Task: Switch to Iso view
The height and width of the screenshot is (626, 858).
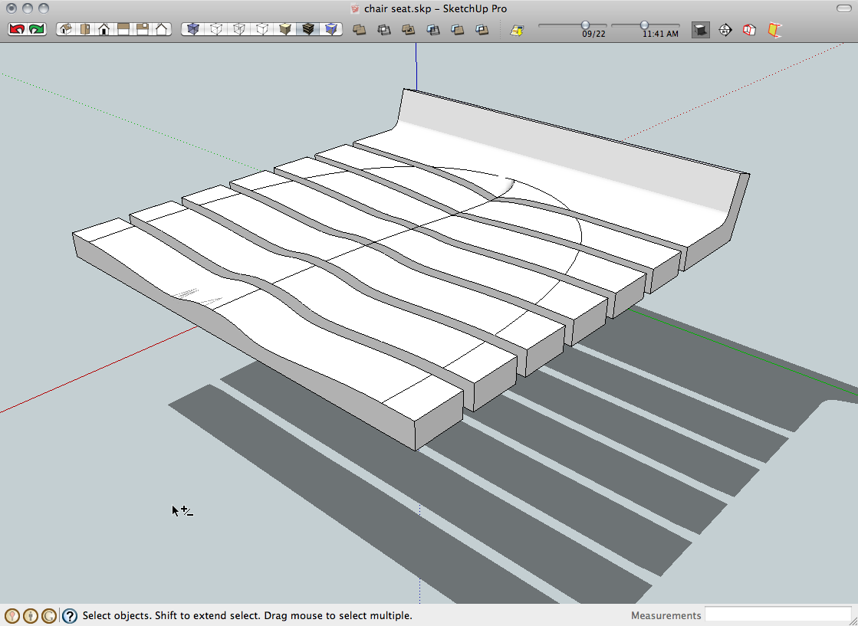Action: 67,29
